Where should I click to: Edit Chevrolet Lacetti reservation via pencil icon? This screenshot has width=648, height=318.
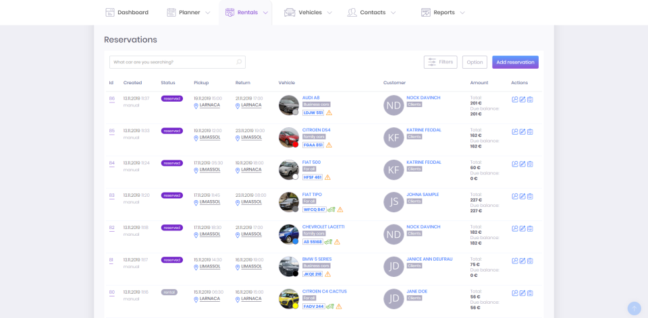tap(522, 228)
